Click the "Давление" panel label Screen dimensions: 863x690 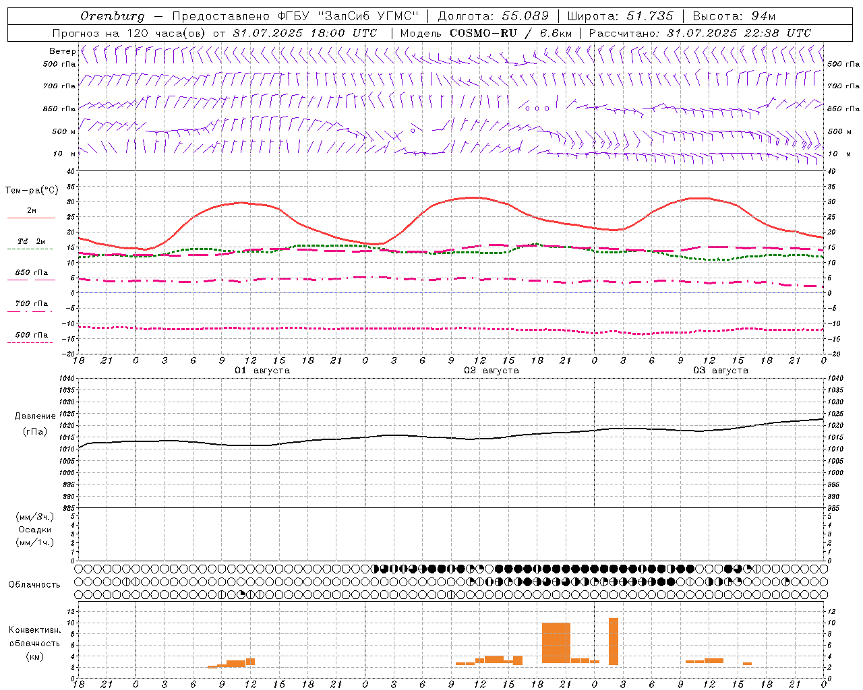tap(35, 416)
